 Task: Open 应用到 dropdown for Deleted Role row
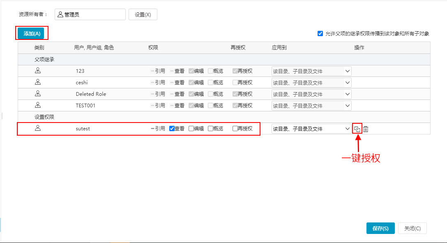(x=311, y=94)
